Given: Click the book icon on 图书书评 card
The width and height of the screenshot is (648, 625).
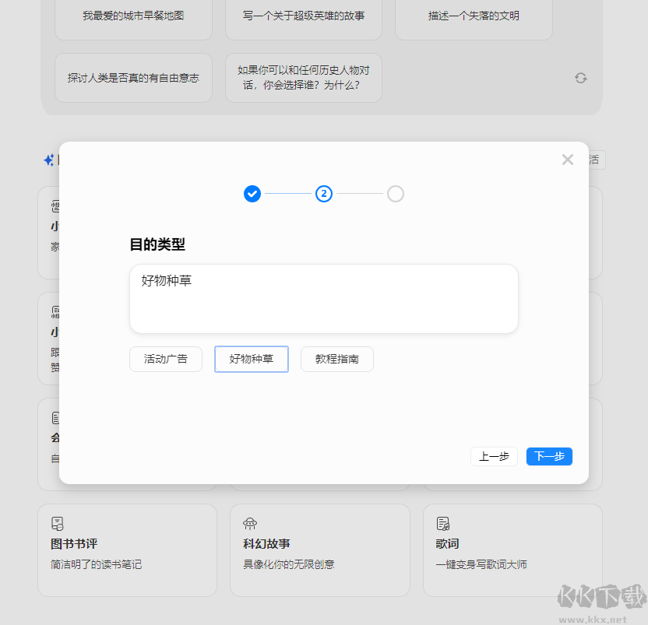Looking at the screenshot, I should 55,523.
